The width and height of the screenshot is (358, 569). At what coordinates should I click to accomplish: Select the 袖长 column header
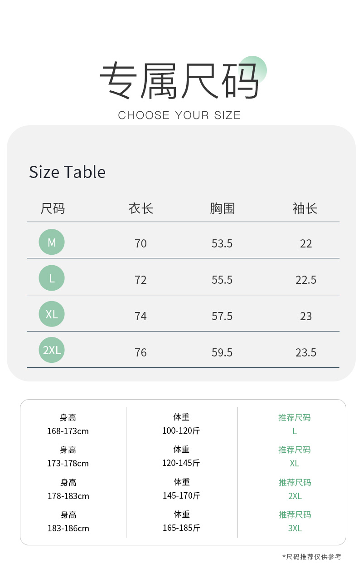click(305, 208)
